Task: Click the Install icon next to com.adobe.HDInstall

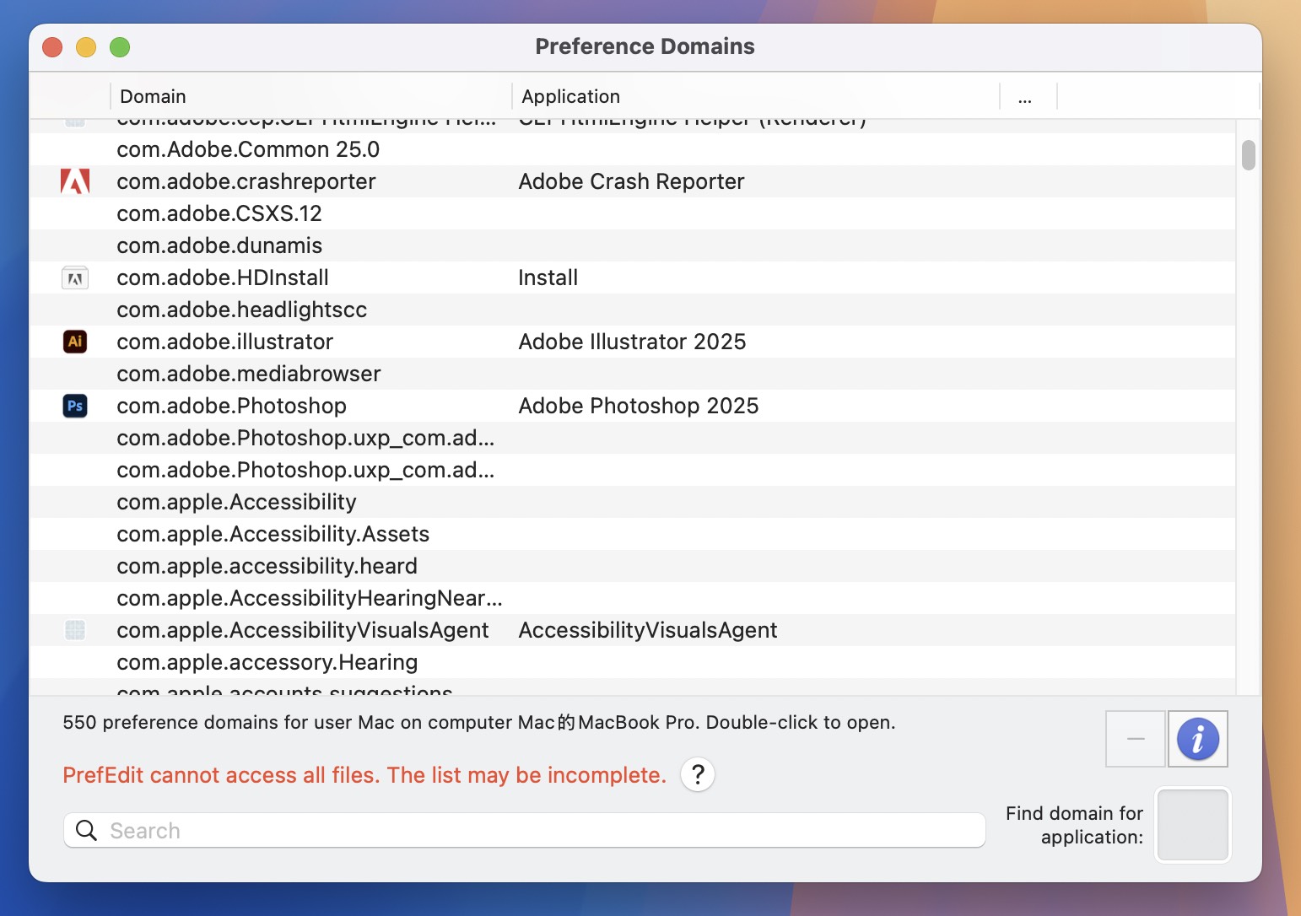Action: 75,277
